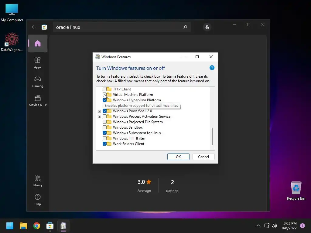Enable Windows Projected File System
The image size is (311, 233).
tap(104, 122)
